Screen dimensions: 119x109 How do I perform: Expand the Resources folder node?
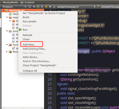(7, 52)
